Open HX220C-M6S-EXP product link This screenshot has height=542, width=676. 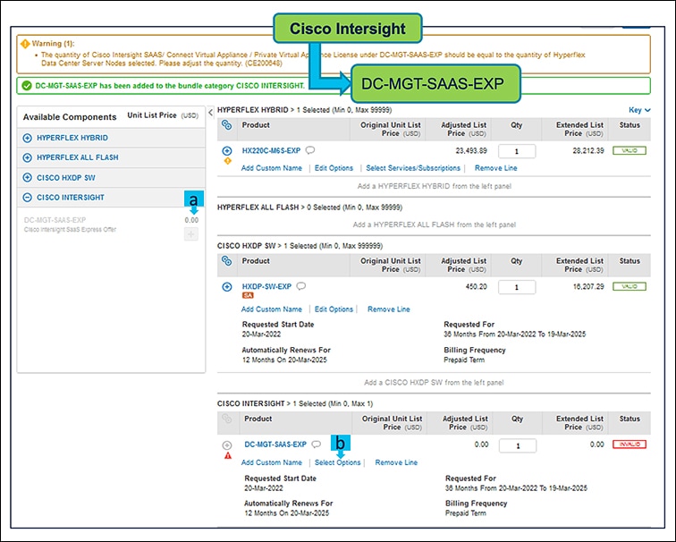pyautogui.click(x=271, y=150)
